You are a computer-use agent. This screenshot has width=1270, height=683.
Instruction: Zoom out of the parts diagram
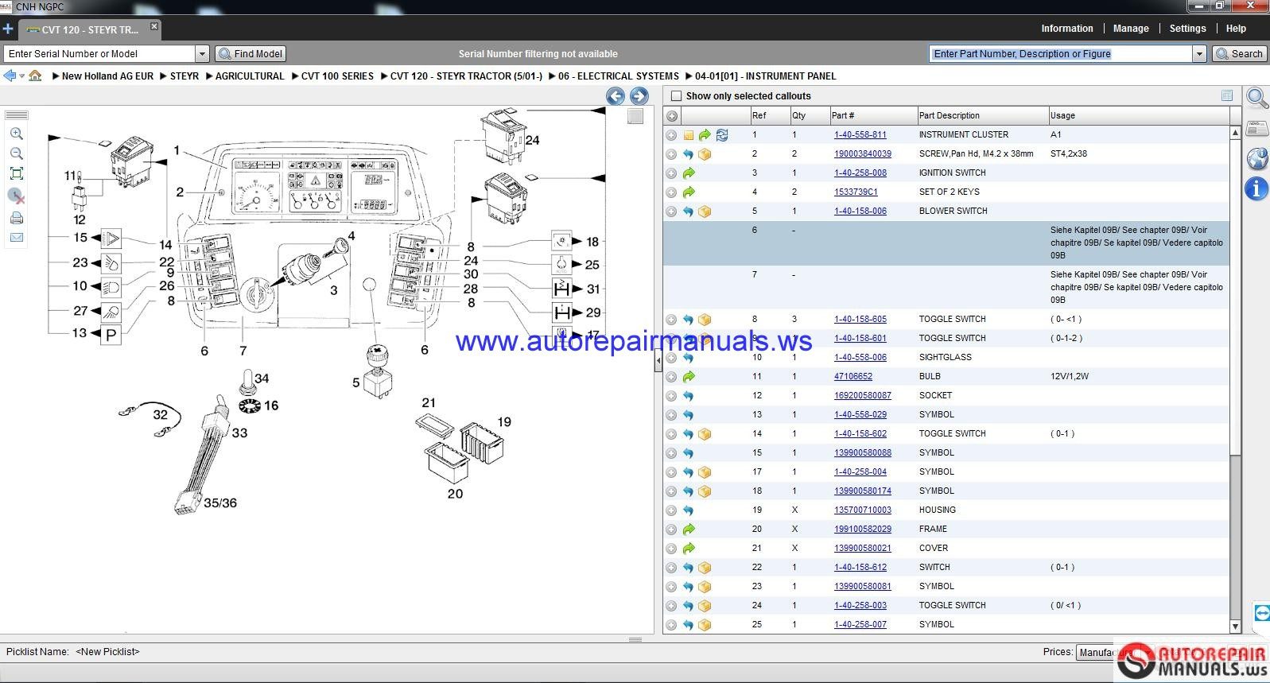pos(16,153)
